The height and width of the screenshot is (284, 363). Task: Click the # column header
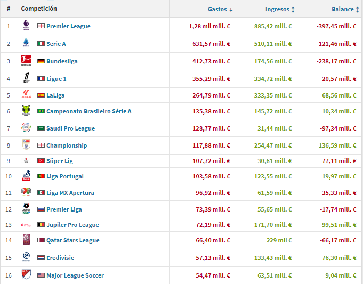click(9, 9)
